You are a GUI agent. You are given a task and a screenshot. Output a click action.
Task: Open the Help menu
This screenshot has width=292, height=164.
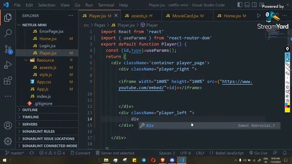coord(124,5)
